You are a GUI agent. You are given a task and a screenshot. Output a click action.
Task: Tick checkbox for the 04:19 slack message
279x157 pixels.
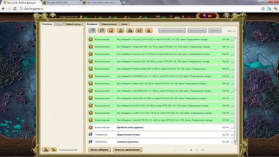[232, 98]
